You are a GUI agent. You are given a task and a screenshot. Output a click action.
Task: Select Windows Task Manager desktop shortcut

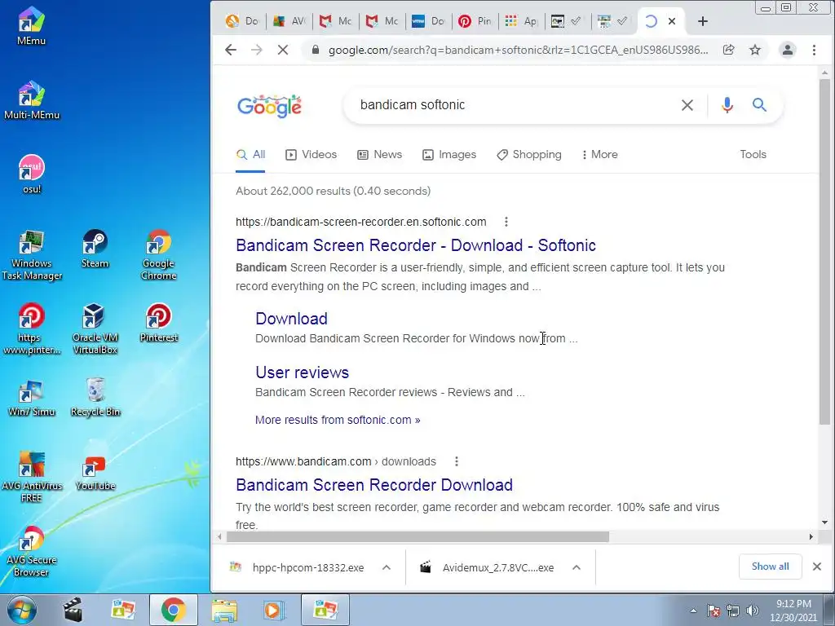click(32, 255)
